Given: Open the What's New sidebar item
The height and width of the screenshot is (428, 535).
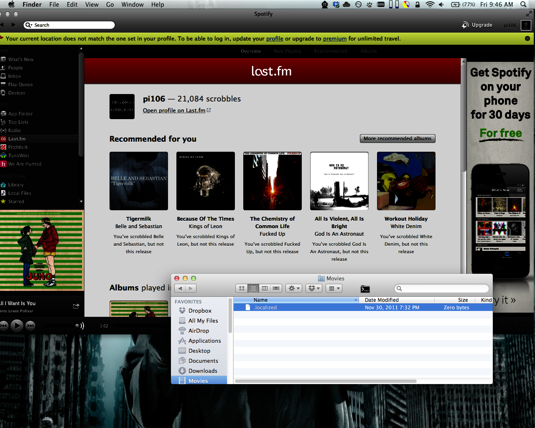Looking at the screenshot, I should click(x=21, y=59).
